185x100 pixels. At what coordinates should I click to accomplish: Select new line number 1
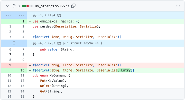[23, 21]
